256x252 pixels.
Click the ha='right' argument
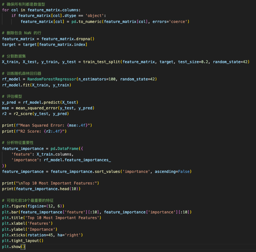tap(69, 235)
